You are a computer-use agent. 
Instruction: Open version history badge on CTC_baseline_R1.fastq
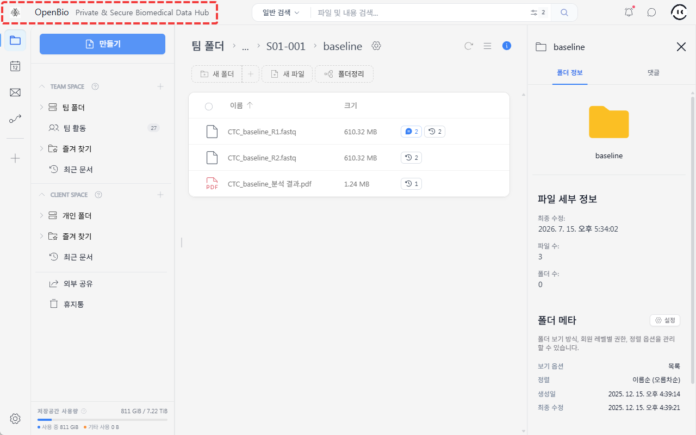[x=434, y=132]
